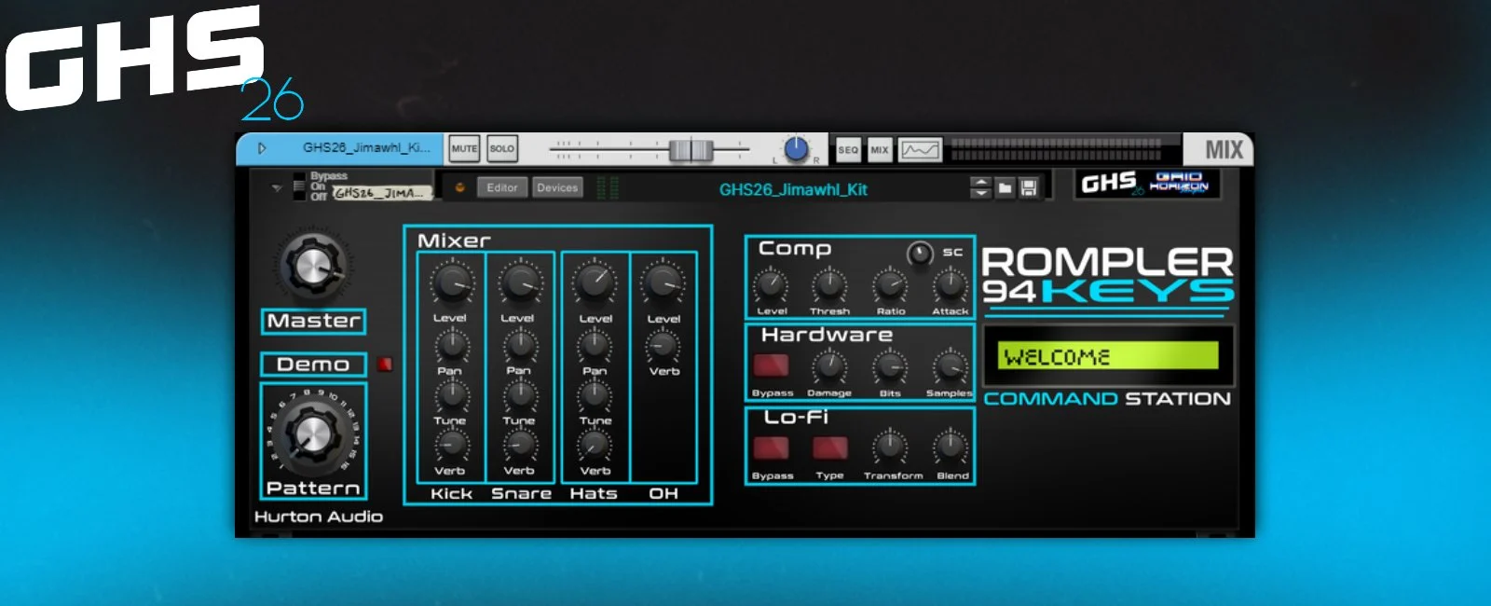1491x606 pixels.
Task: Click the Hats Pan knob
Action: (595, 346)
